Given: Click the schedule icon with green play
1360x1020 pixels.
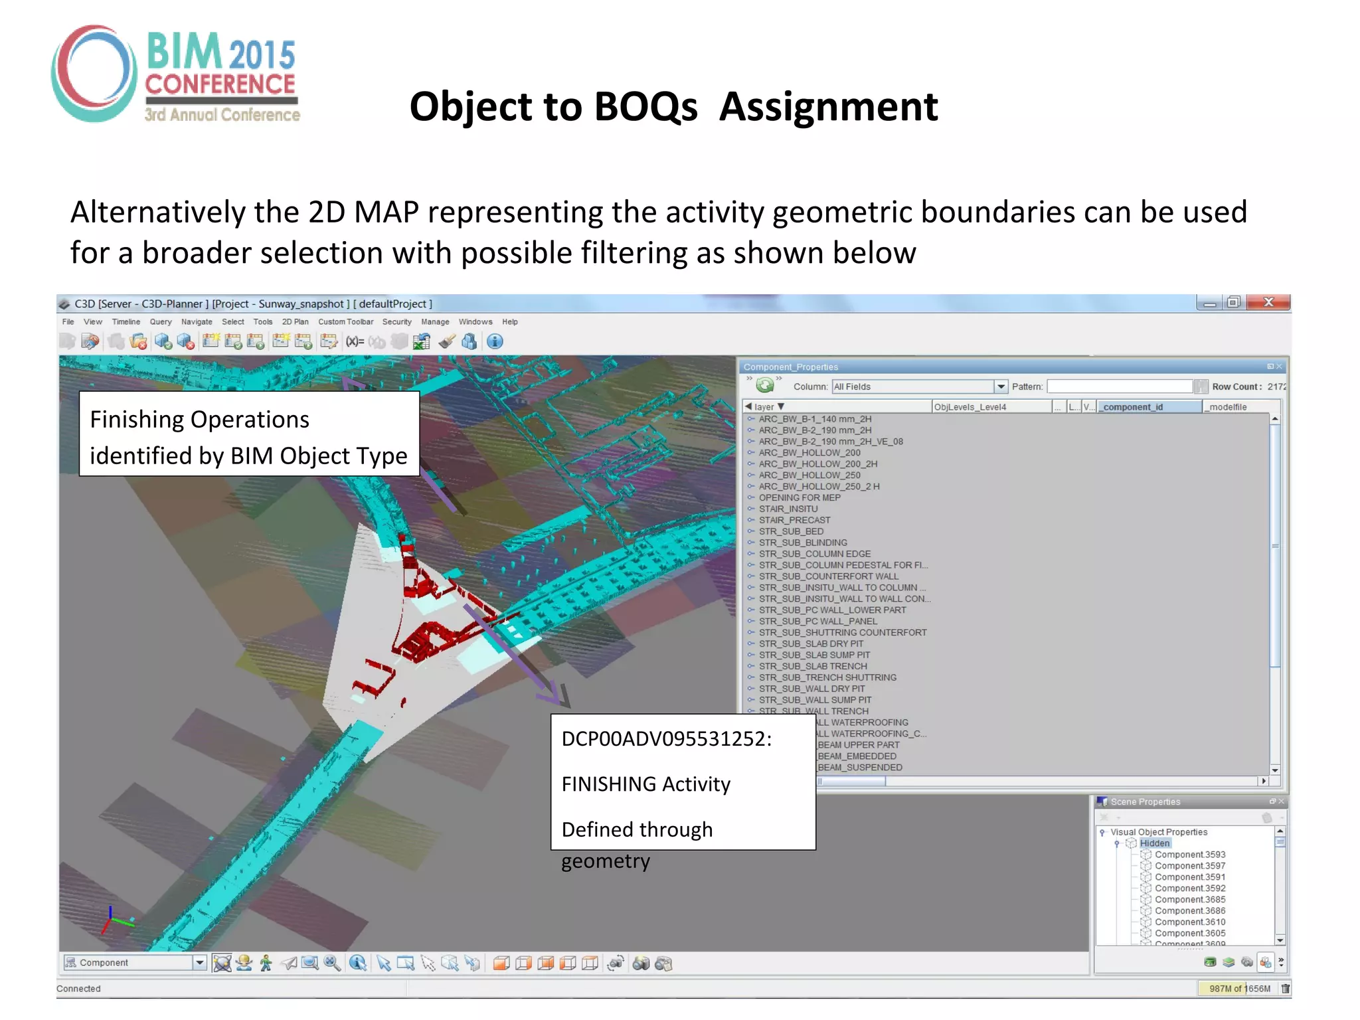Looking at the screenshot, I should click(256, 341).
